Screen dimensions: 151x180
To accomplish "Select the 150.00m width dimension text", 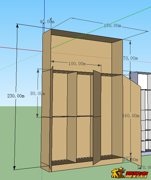I will tap(112, 26).
